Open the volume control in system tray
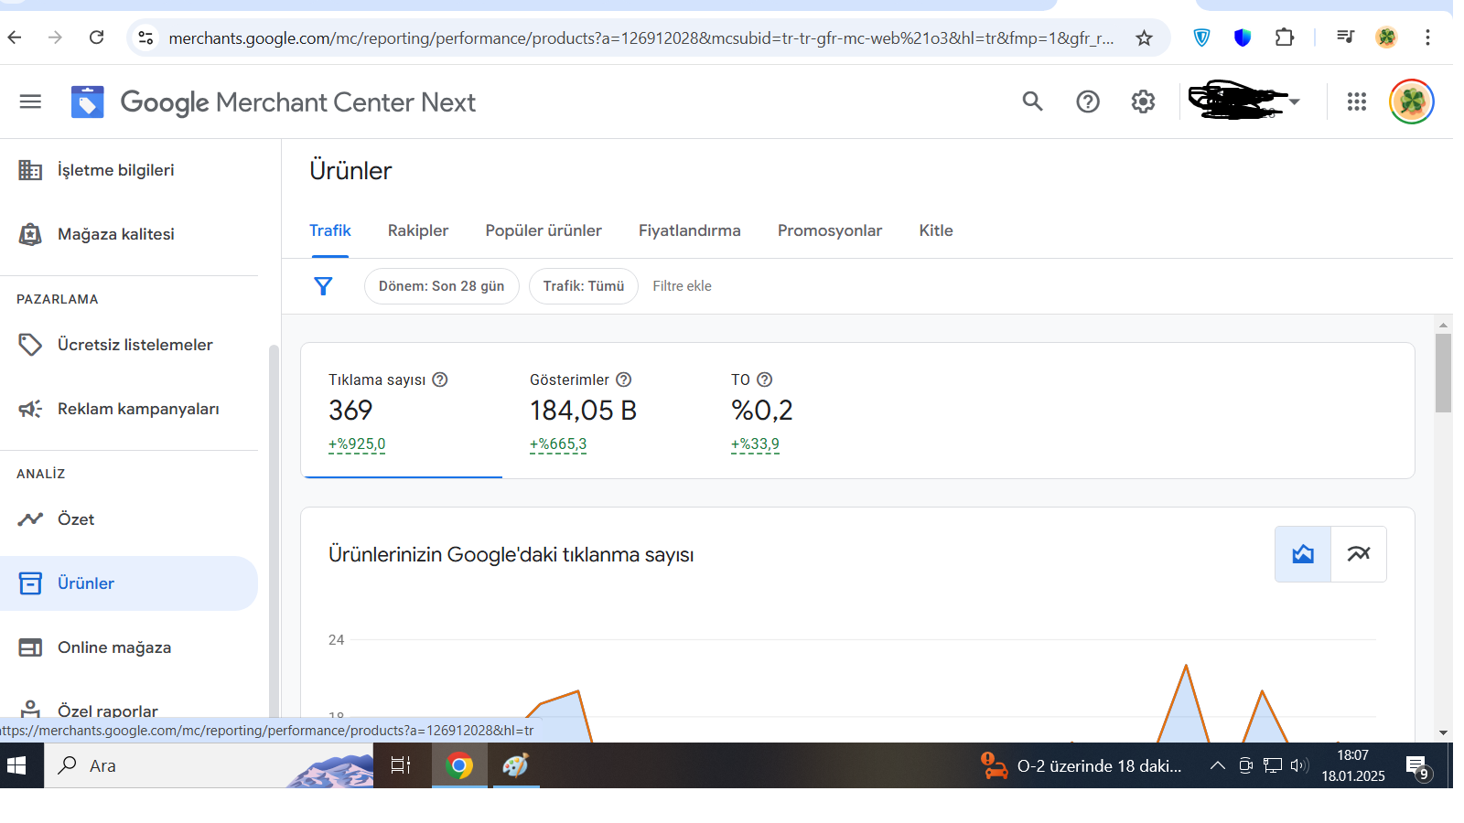The height and width of the screenshot is (823, 1464). [x=1299, y=765]
